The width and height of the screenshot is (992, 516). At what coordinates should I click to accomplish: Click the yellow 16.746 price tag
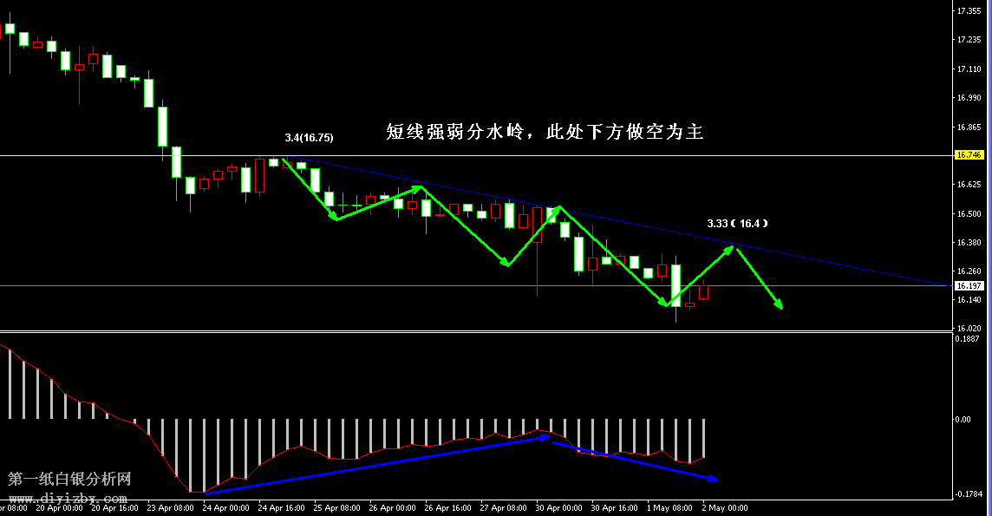point(967,155)
